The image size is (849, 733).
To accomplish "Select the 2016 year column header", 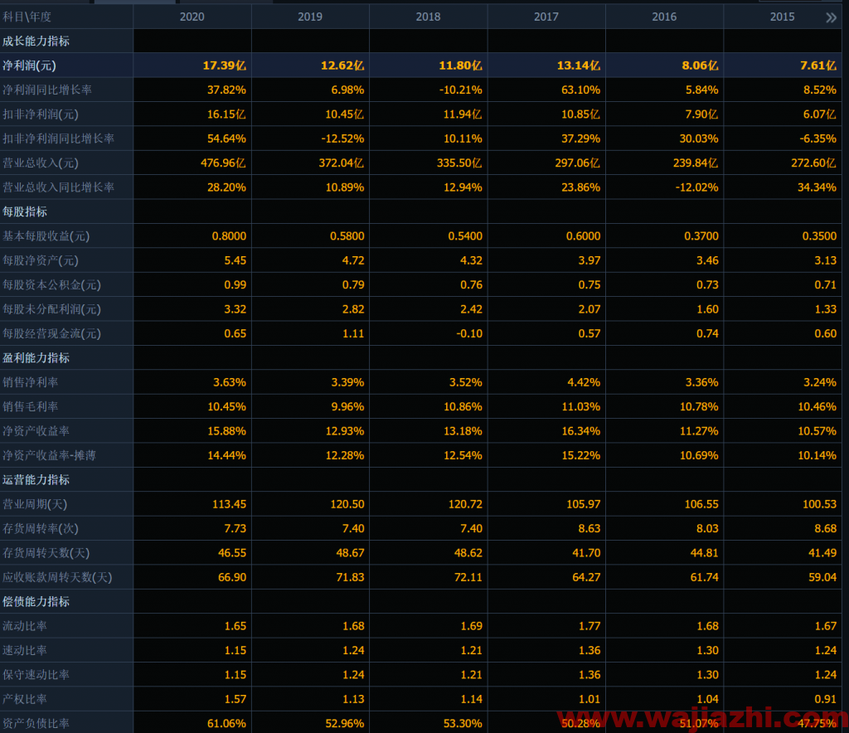I will [x=664, y=17].
